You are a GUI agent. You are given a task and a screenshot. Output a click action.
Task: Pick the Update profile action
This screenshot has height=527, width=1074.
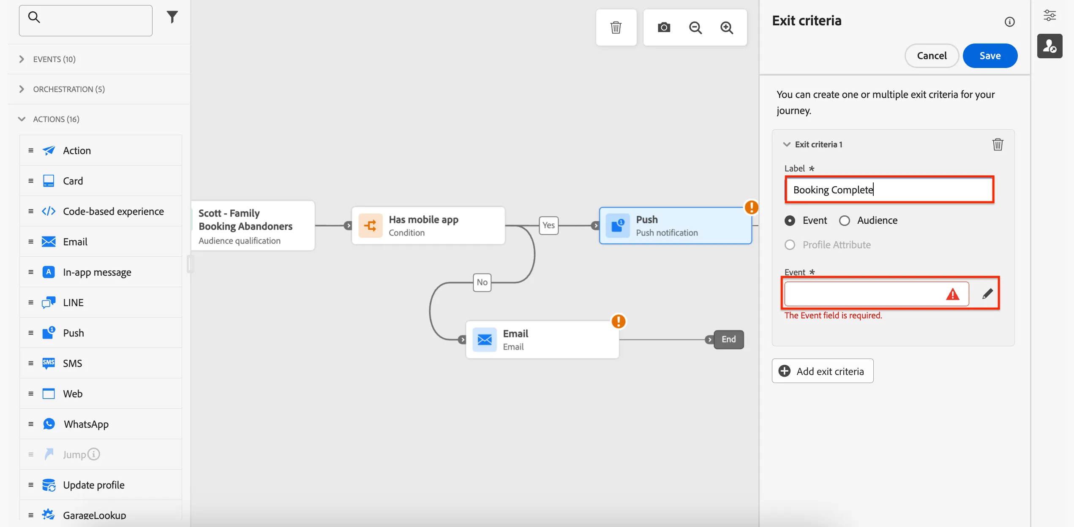pos(101,485)
